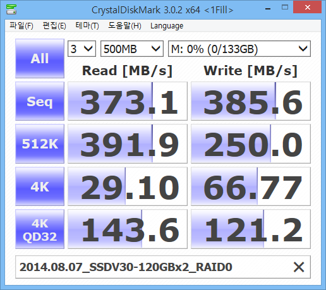
Task: Open the 도움말(H) menu
Action: pos(124,26)
